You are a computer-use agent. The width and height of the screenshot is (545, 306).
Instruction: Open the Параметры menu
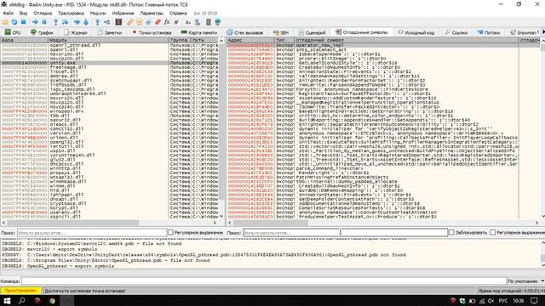(152, 14)
